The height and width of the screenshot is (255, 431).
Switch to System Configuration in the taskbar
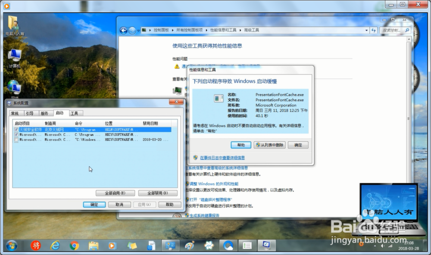(266, 246)
